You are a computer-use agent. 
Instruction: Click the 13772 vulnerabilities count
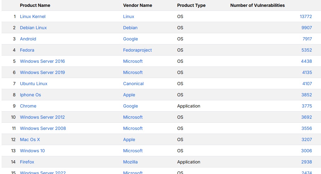(x=306, y=16)
